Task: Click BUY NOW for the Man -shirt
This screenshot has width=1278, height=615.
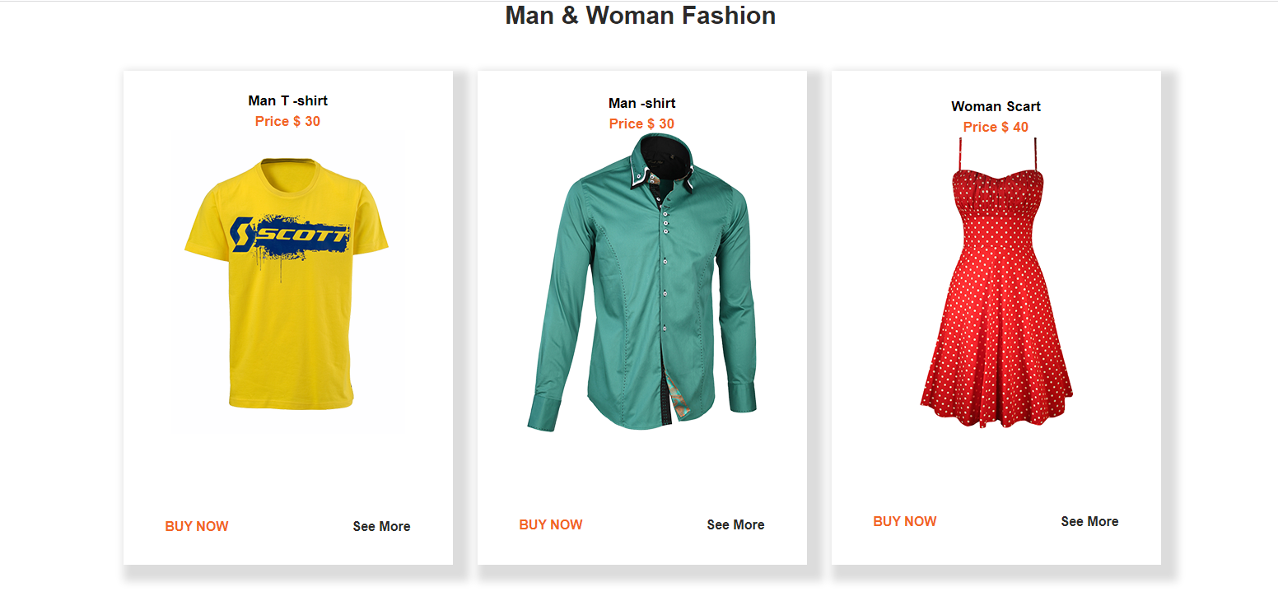Action: coord(551,524)
